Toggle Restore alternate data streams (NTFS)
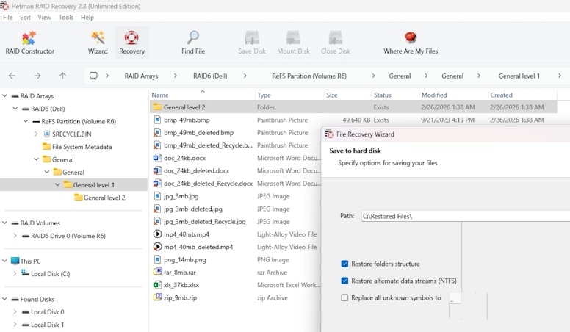 (344, 281)
